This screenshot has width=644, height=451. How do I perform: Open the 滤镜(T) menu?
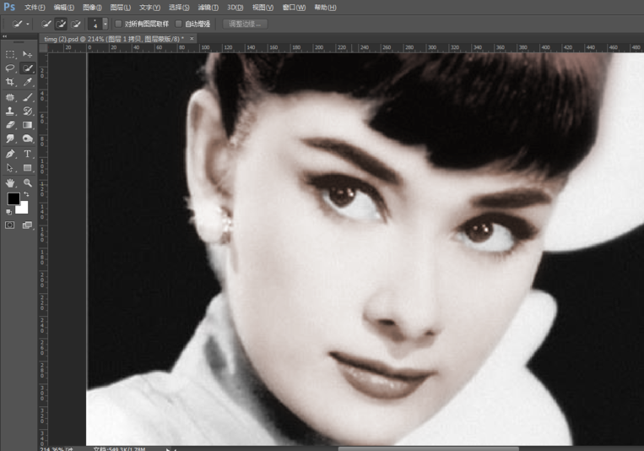(x=208, y=8)
